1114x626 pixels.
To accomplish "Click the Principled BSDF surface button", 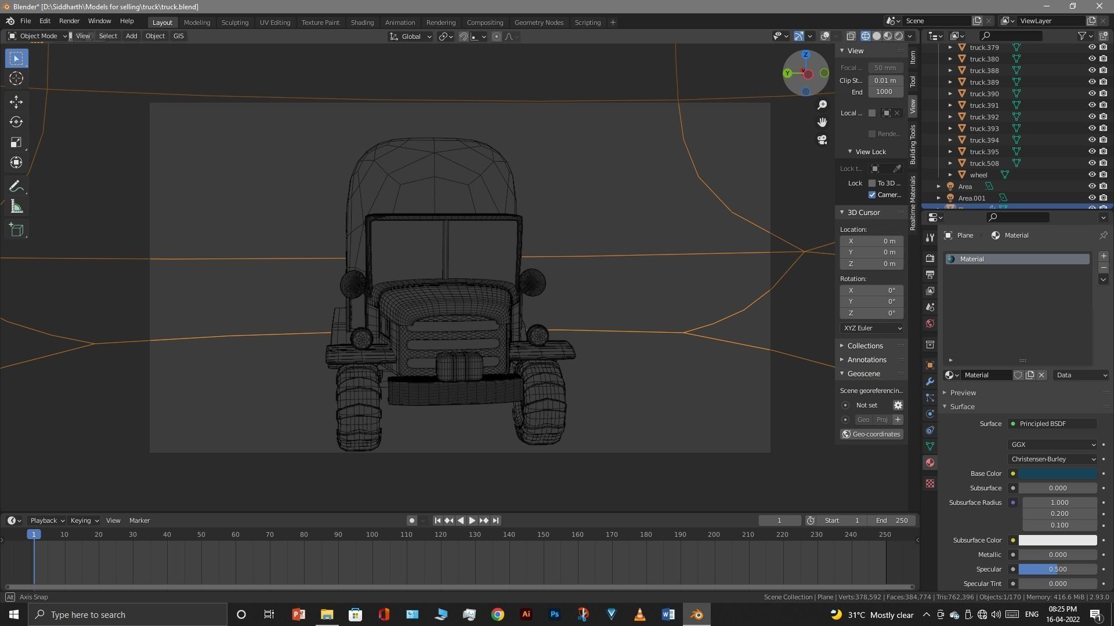I will [1052, 424].
